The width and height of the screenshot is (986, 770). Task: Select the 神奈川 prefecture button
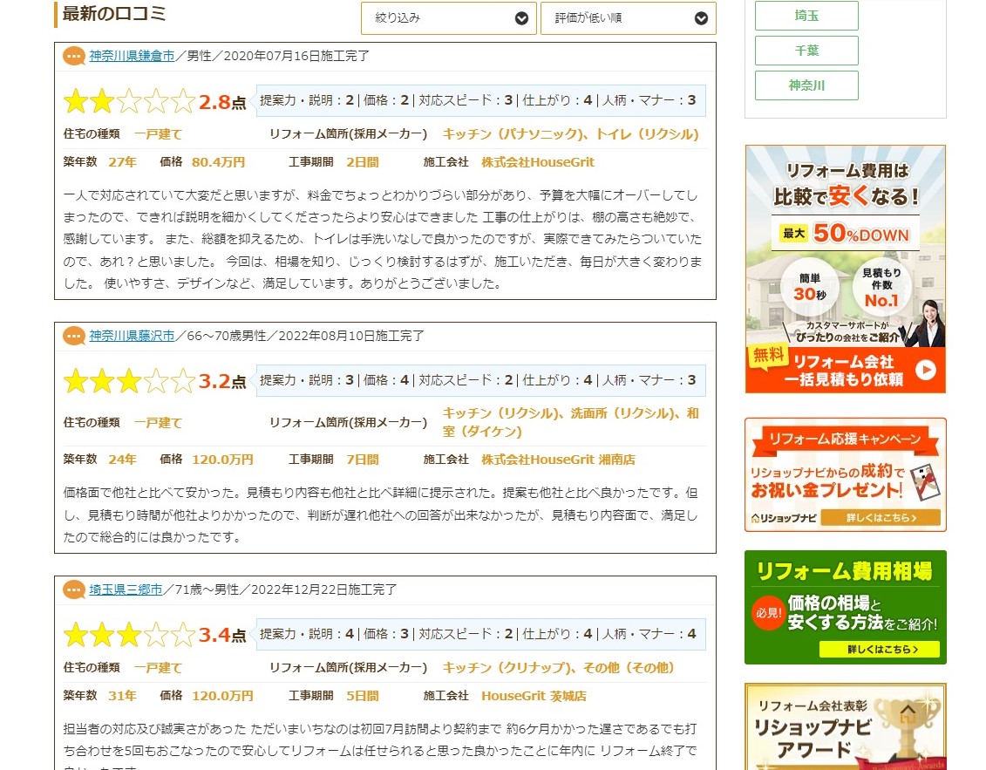click(x=806, y=85)
